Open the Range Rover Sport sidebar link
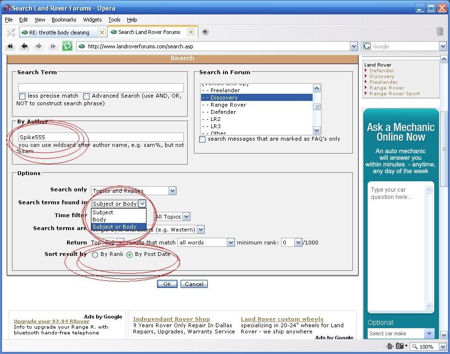Screen dimensions: 450x354 [x=394, y=94]
